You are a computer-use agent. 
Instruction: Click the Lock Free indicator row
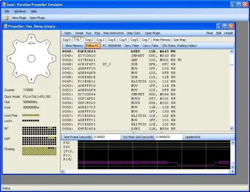click(x=30, y=115)
